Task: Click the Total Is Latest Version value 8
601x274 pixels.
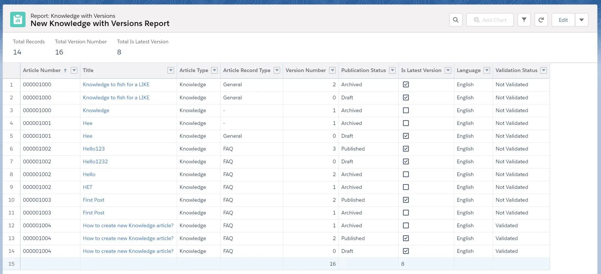Action: click(119, 52)
